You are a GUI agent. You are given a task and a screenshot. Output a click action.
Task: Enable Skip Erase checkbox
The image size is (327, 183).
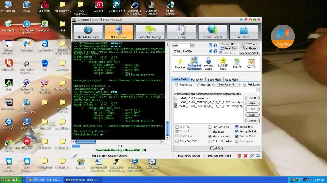tap(210, 132)
